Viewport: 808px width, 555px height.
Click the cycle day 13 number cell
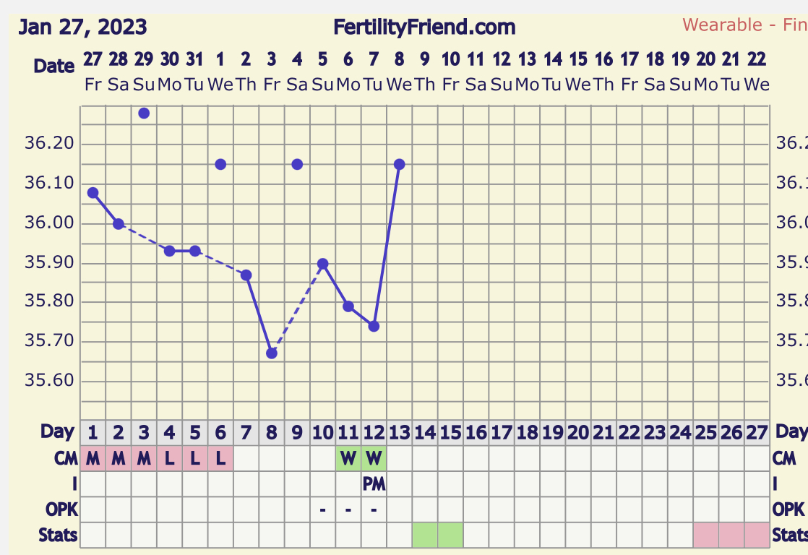pyautogui.click(x=400, y=432)
